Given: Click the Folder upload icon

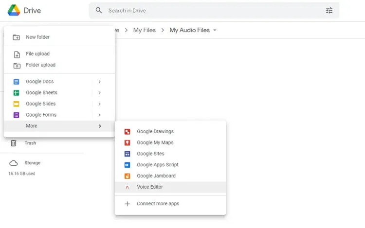Looking at the screenshot, I should pos(17,66).
